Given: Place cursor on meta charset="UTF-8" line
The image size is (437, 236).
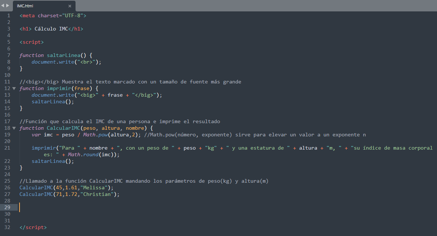Looking at the screenshot, I should click(53, 15).
